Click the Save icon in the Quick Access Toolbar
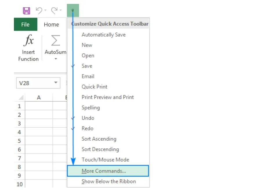Screen dimensions: 262x191 click(26, 10)
